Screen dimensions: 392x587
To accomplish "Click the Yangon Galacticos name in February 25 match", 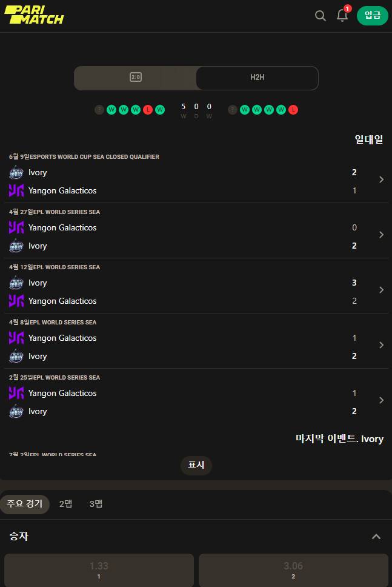I will (62, 393).
